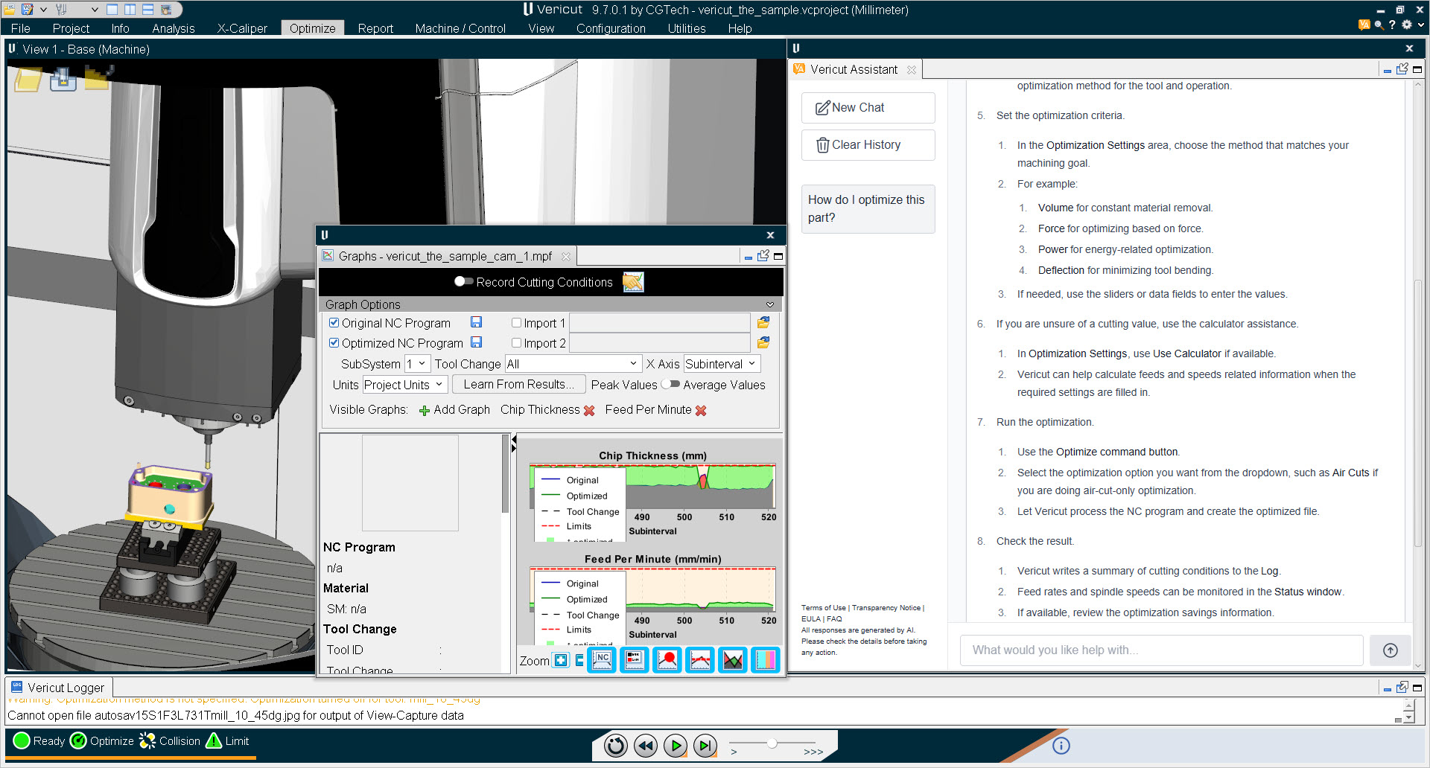Click Clear History button
The width and height of the screenshot is (1430, 768).
pyautogui.click(x=868, y=145)
